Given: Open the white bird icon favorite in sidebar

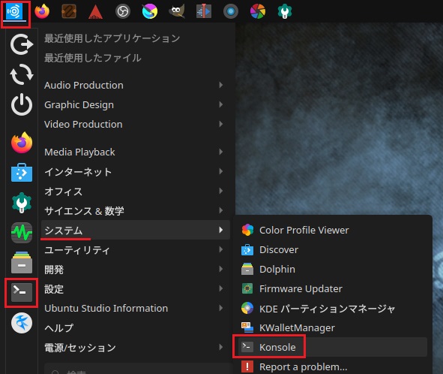Looking at the screenshot, I should [22, 323].
